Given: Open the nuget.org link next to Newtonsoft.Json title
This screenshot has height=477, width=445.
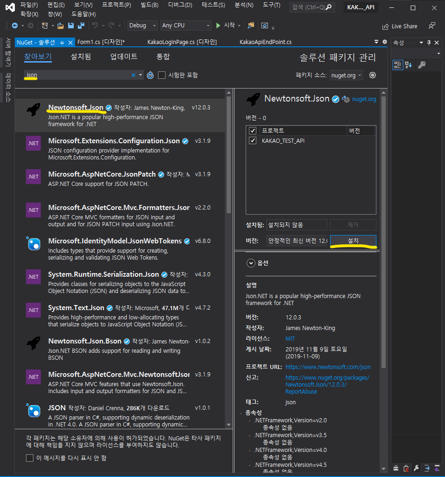Looking at the screenshot, I should (364, 99).
